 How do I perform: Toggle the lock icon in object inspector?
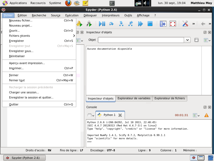tap(196, 40)
